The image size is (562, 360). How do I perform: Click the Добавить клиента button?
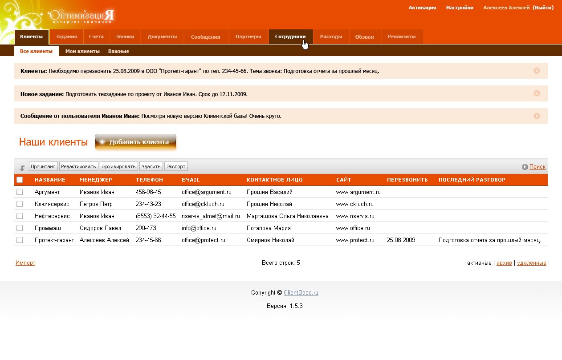coord(136,142)
